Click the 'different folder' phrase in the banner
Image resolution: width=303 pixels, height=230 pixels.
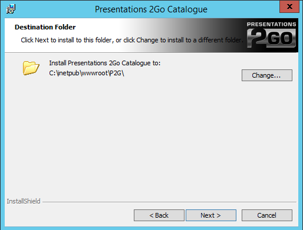point(220,40)
